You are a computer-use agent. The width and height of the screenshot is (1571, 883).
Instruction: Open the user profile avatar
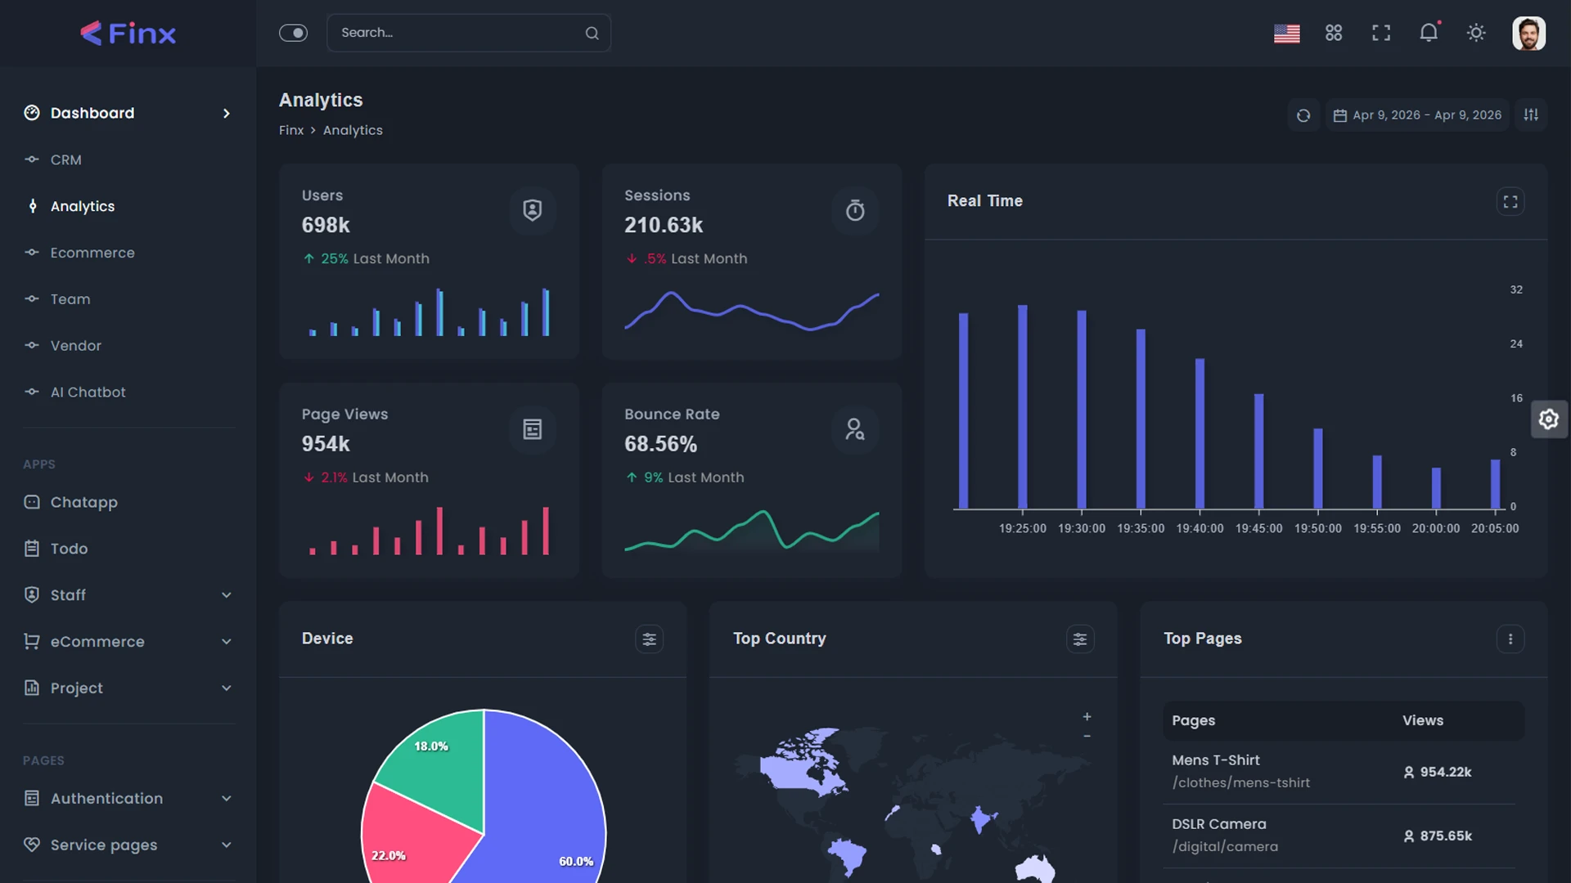[x=1528, y=33]
